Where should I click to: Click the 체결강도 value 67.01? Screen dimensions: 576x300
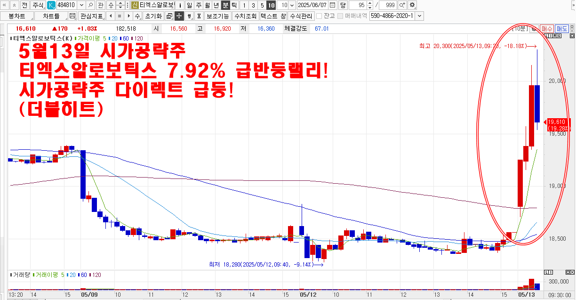(x=322, y=29)
